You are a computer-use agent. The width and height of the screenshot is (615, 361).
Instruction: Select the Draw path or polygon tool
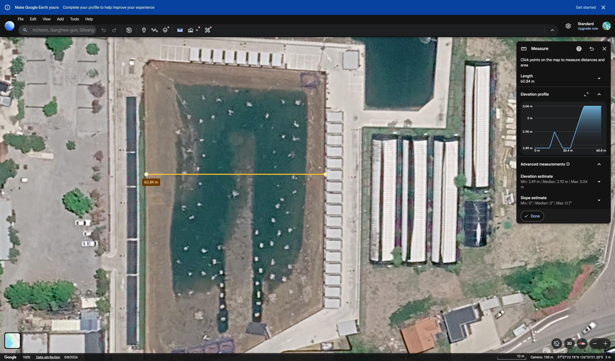(155, 30)
